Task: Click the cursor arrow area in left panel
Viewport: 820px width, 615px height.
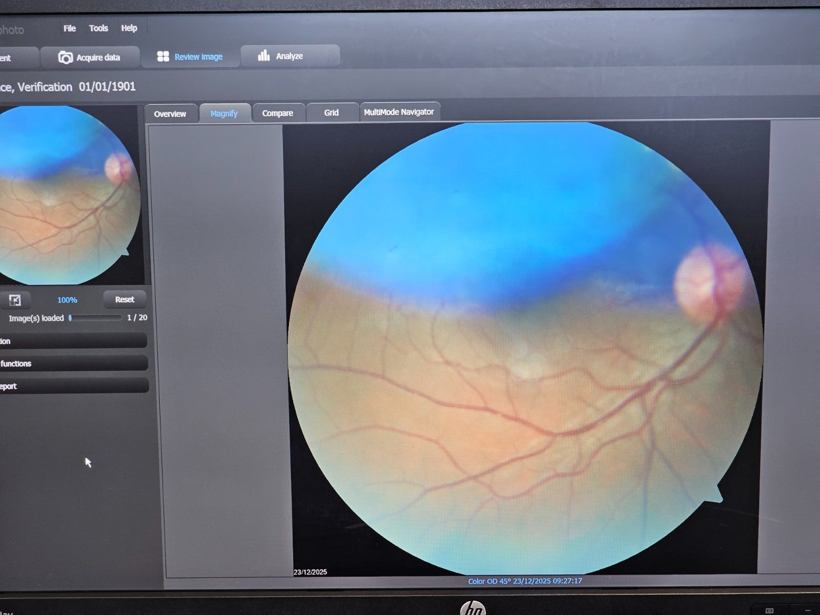Action: tap(87, 462)
